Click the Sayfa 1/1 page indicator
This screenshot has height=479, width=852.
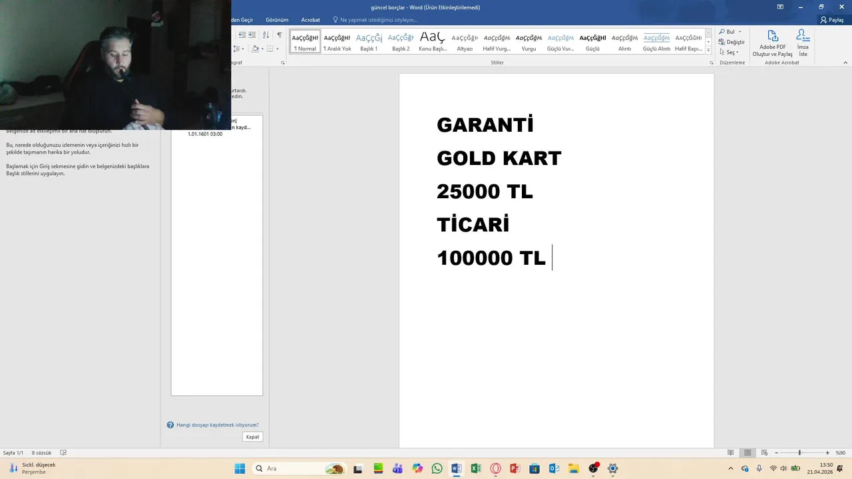pos(13,453)
